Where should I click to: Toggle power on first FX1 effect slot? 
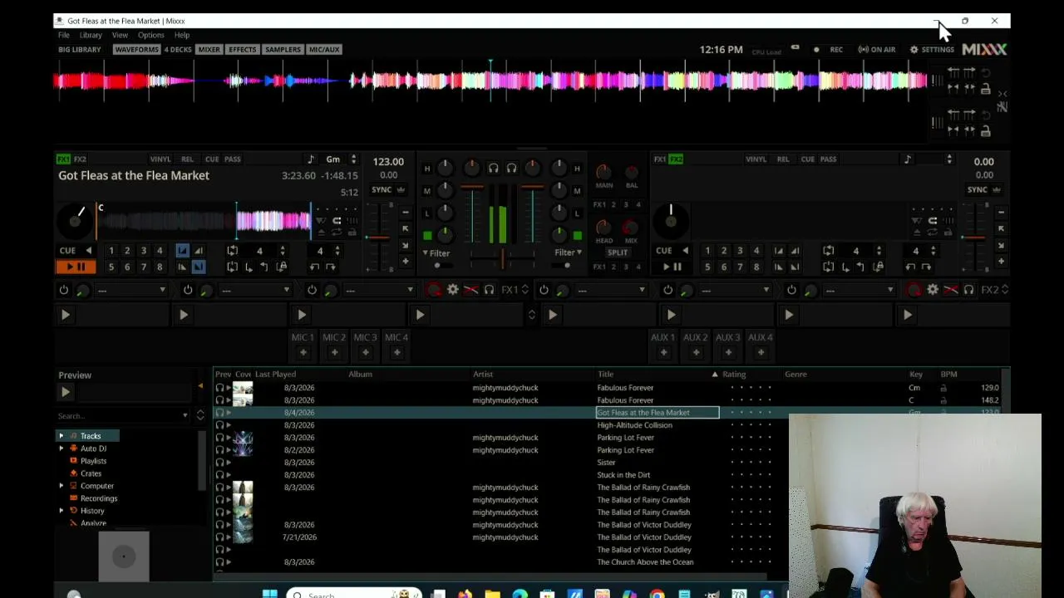point(64,290)
